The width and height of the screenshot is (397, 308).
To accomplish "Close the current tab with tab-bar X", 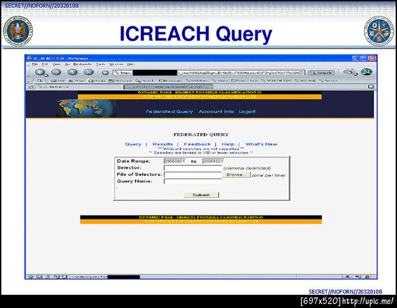I will point(371,87).
